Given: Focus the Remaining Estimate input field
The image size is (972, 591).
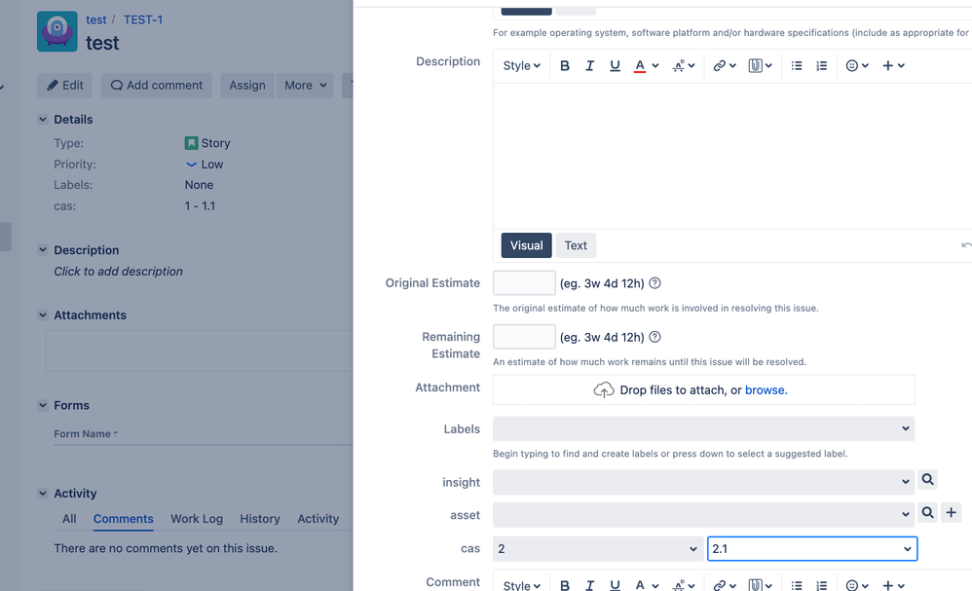Looking at the screenshot, I should click(524, 337).
